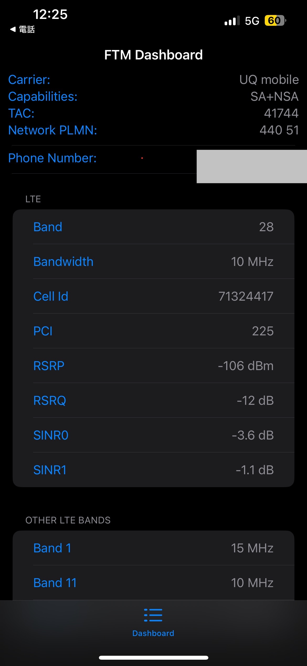Tap the SINR1 row
This screenshot has width=307, height=666.
point(153,470)
